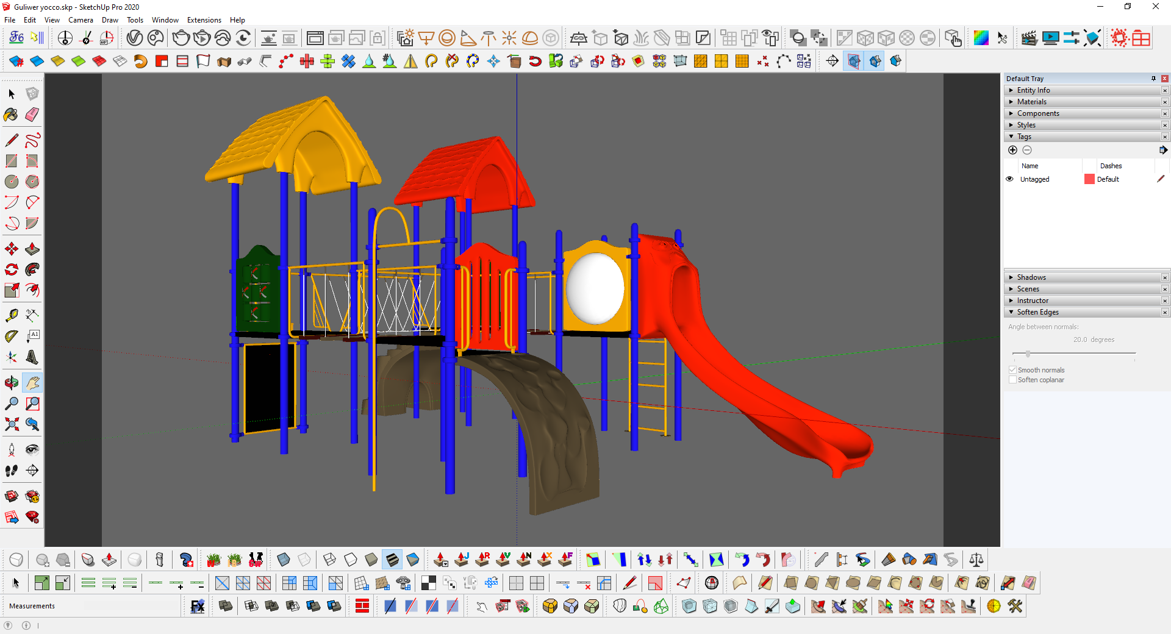1171x634 pixels.
Task: Expand the Shadows panel
Action: click(x=1083, y=277)
